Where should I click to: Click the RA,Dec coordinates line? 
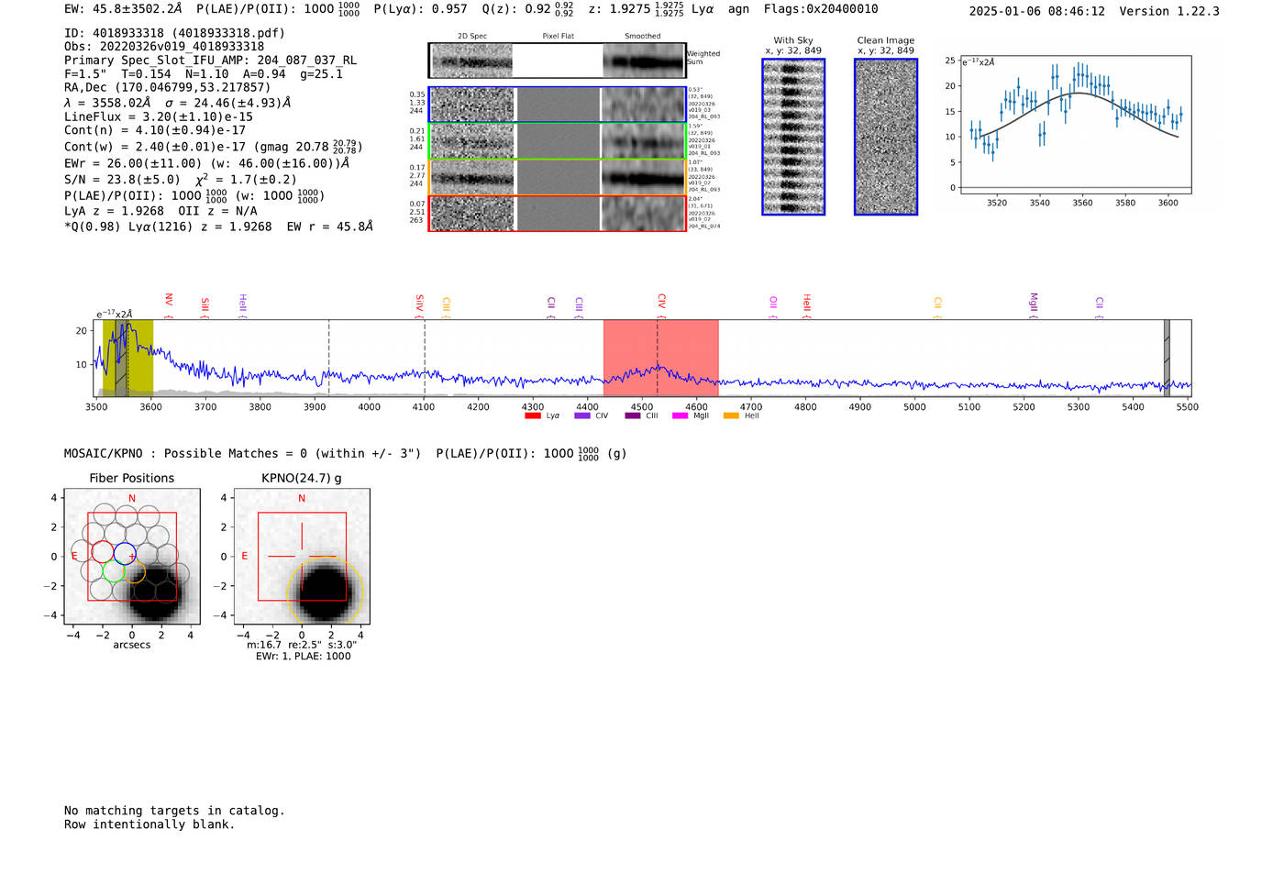167,88
